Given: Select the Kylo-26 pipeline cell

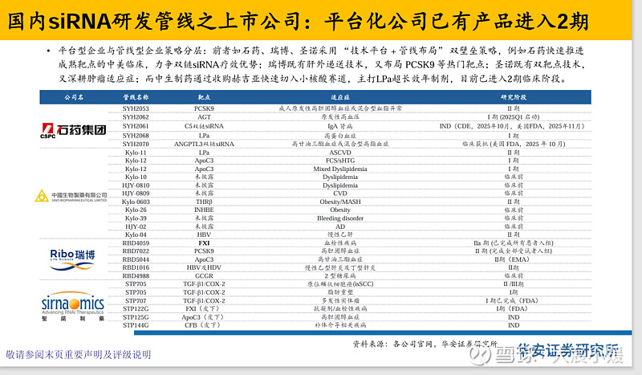Looking at the screenshot, I should point(136,210).
